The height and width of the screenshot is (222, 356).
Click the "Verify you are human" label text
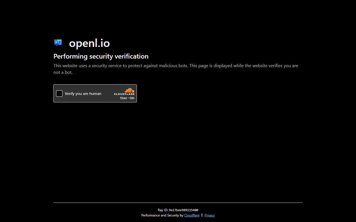tap(83, 94)
